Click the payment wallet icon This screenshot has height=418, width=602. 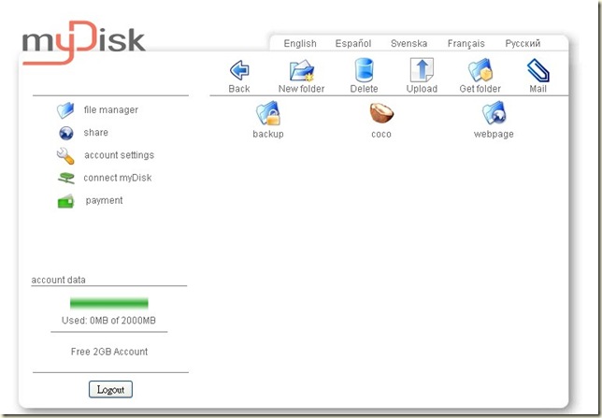coord(65,201)
